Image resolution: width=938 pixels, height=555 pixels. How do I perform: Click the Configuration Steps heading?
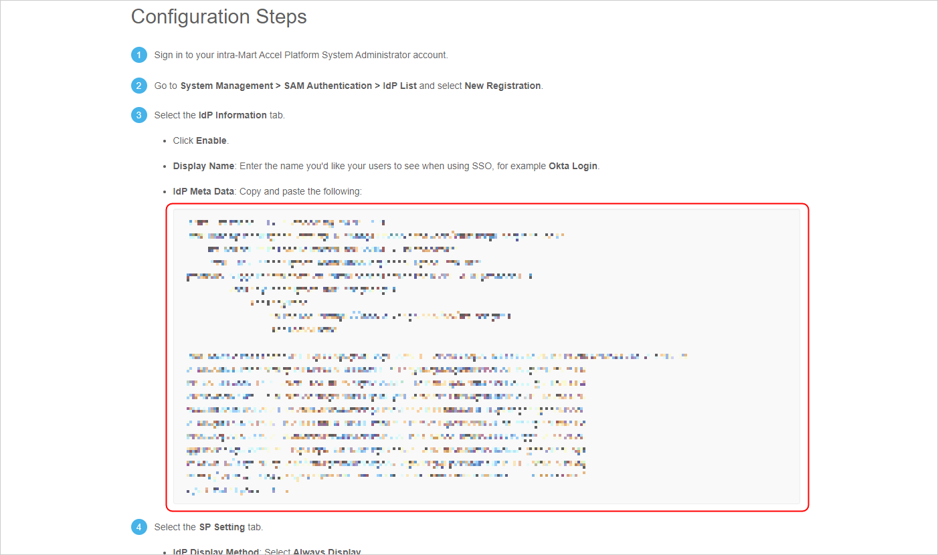pos(219,17)
